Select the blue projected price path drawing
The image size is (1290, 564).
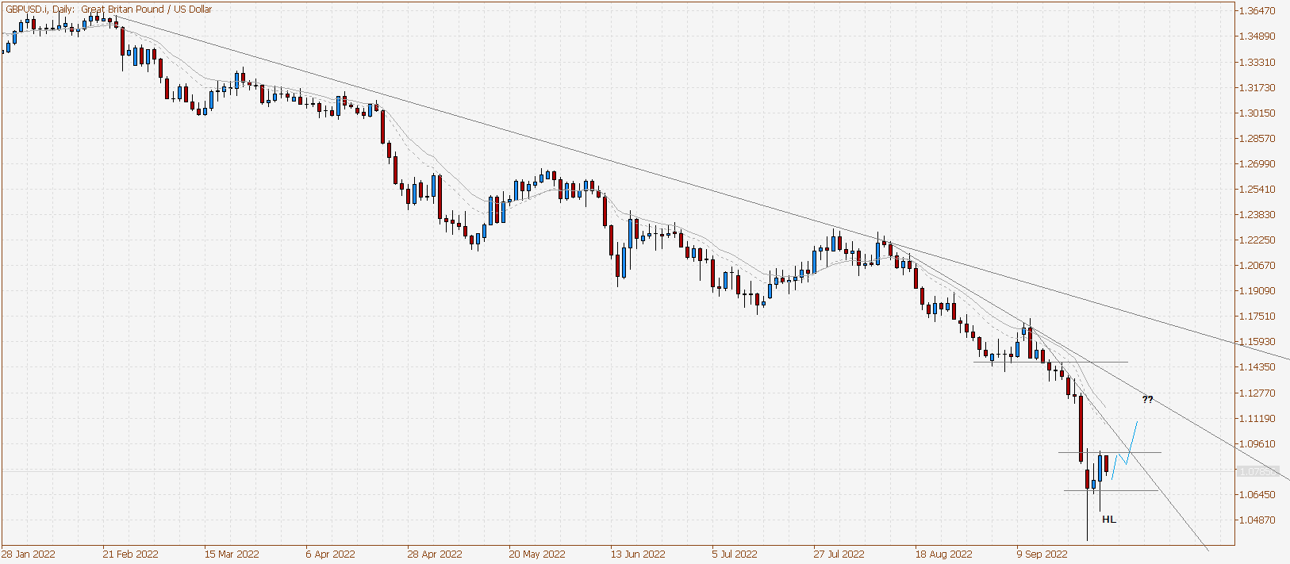tap(1125, 451)
